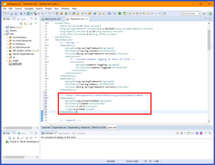Fold the dependencies element at line 16
Viewport: 215px width, 165px height.
point(48,40)
